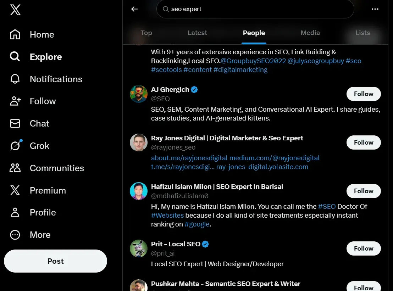Screen dimensions: 393x291
Task: Switch to the Media tab
Action: tap(310, 33)
